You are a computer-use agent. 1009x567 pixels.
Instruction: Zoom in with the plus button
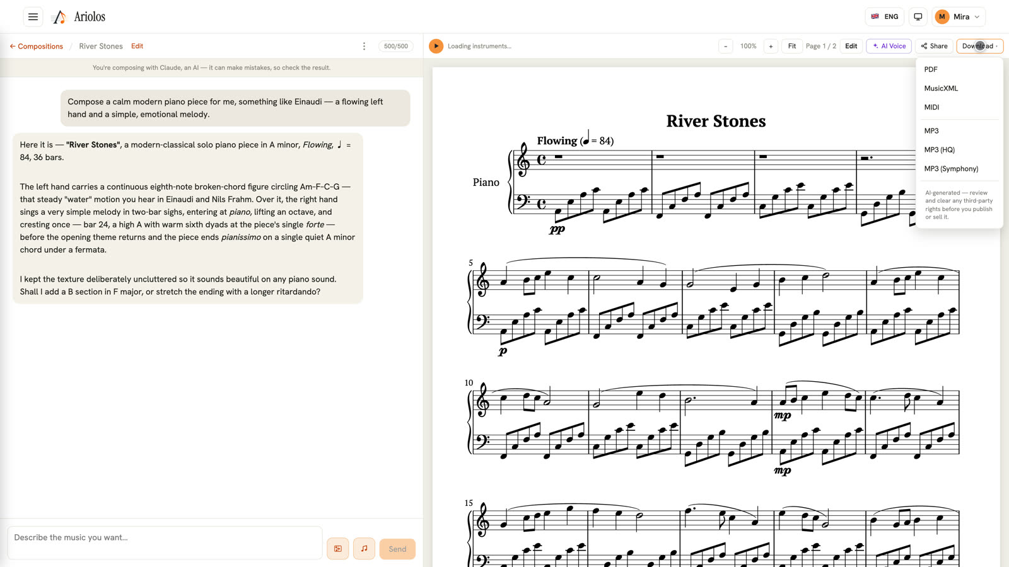pyautogui.click(x=771, y=46)
